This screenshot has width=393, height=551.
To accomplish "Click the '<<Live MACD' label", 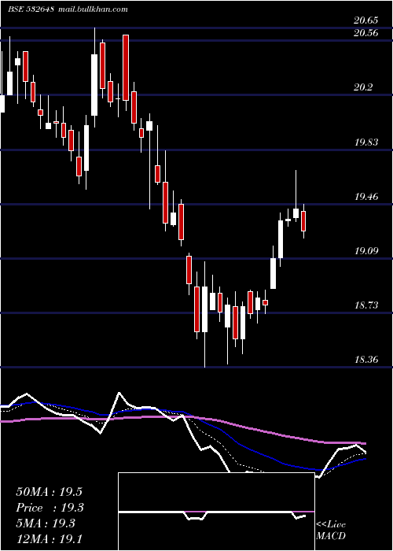I will click(331, 531).
